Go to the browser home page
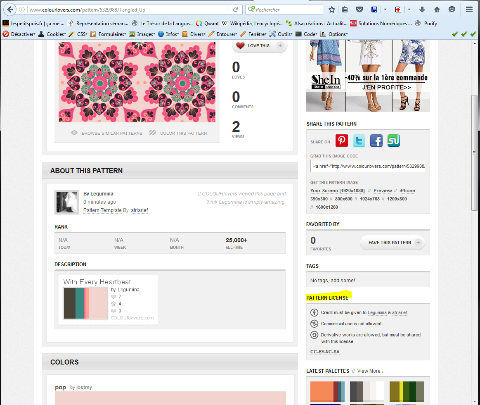This screenshot has height=405, width=480. click(437, 10)
